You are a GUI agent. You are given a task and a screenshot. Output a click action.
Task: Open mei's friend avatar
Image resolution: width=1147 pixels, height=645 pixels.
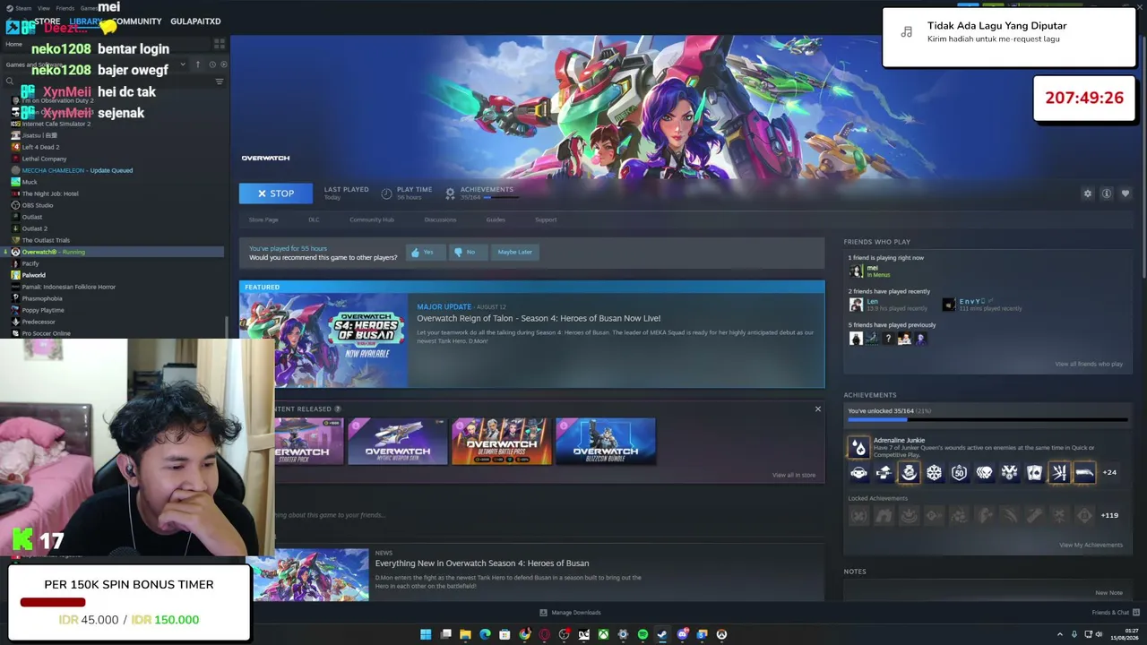point(856,271)
